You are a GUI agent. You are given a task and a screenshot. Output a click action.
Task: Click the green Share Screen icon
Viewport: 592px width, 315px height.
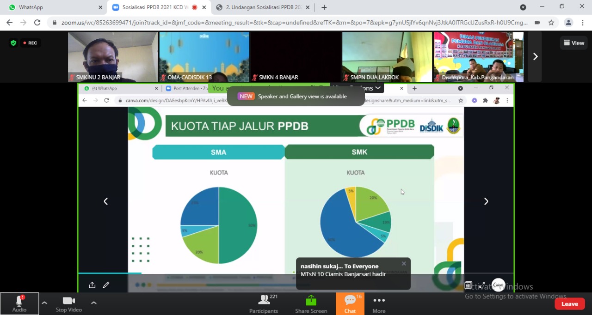pos(311,300)
